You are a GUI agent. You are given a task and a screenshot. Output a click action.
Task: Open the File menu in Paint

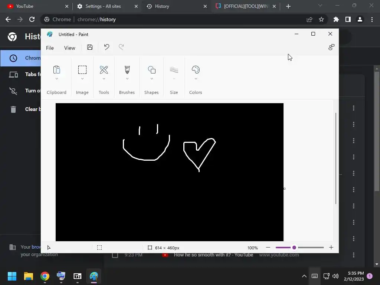point(50,48)
